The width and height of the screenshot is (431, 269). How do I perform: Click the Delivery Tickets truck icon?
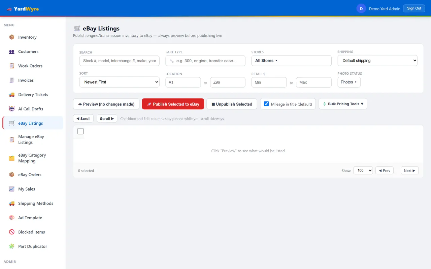[x=12, y=94]
